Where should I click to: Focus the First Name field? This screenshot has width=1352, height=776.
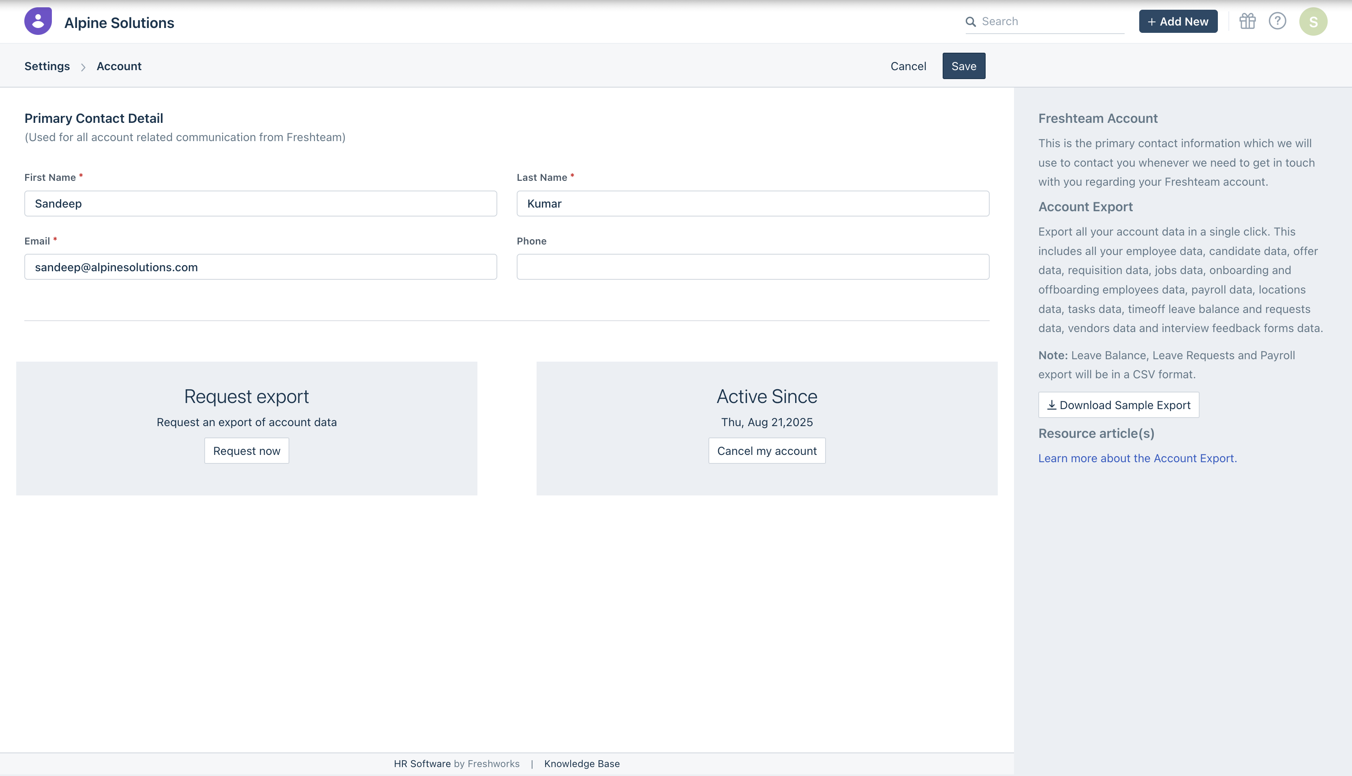[x=261, y=204]
